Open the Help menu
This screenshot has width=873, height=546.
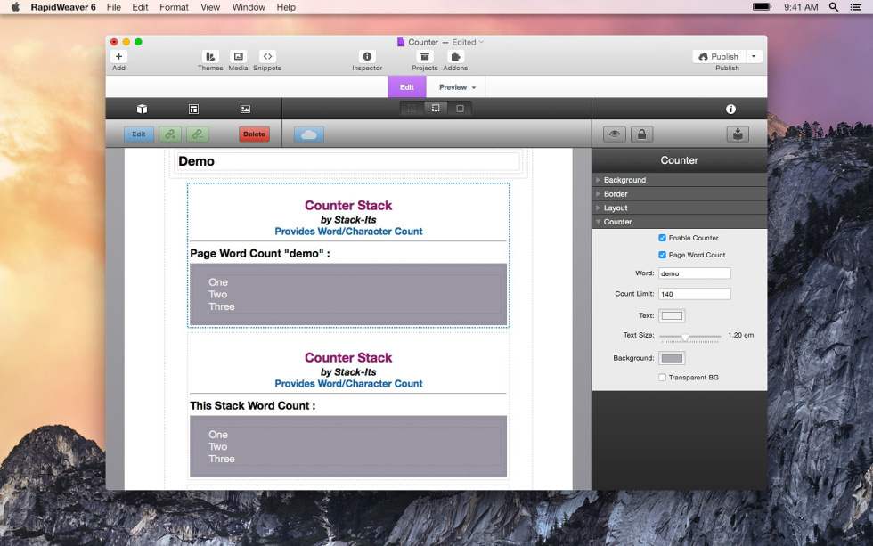click(x=286, y=7)
